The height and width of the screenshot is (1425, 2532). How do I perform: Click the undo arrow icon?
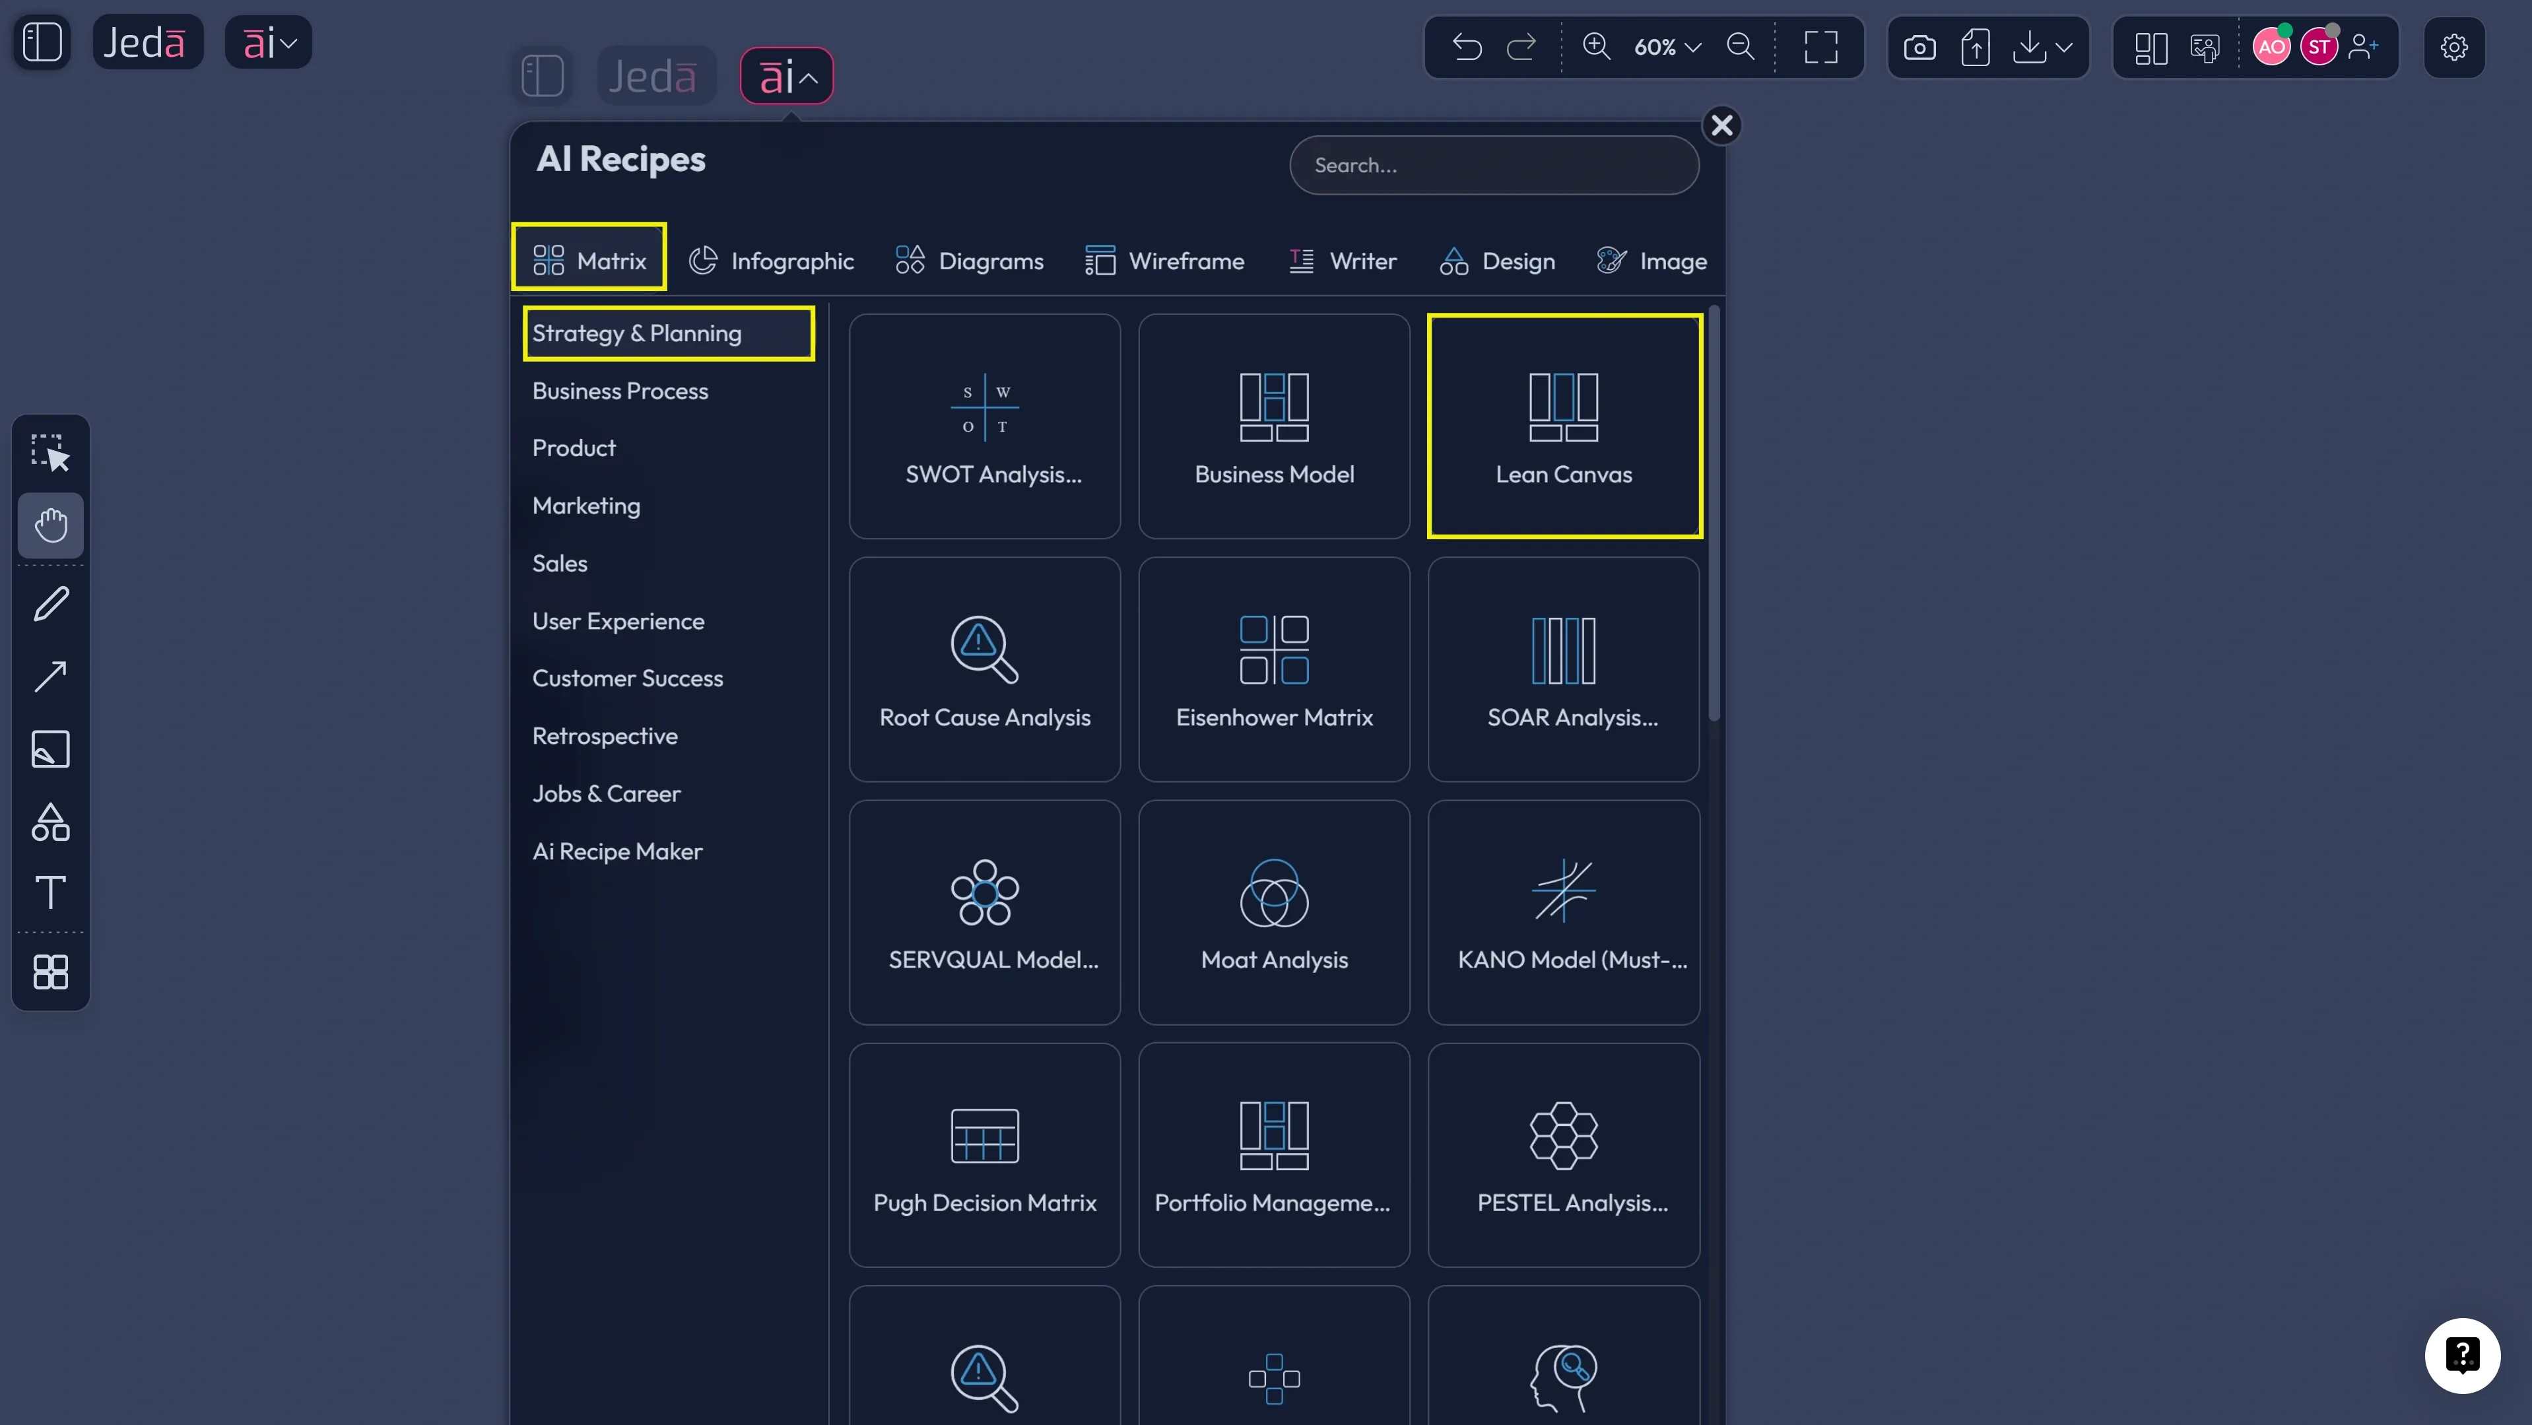[1467, 47]
